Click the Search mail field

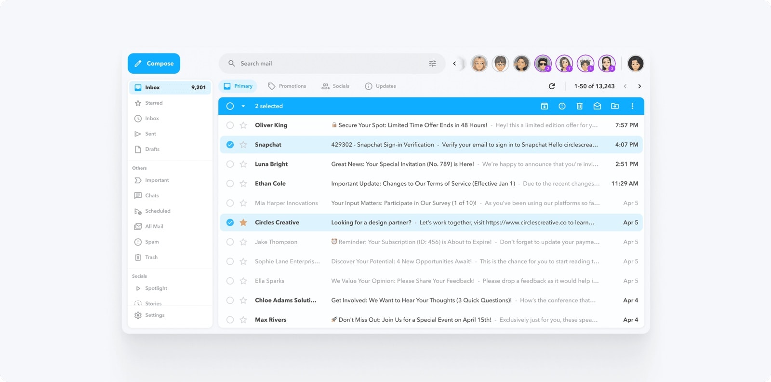332,64
